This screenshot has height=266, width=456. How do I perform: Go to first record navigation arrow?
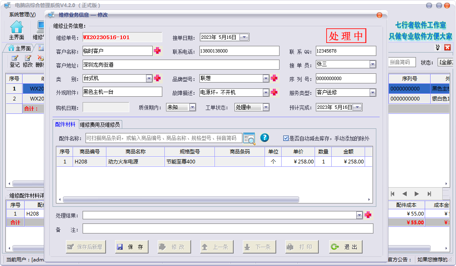[x=393, y=194]
